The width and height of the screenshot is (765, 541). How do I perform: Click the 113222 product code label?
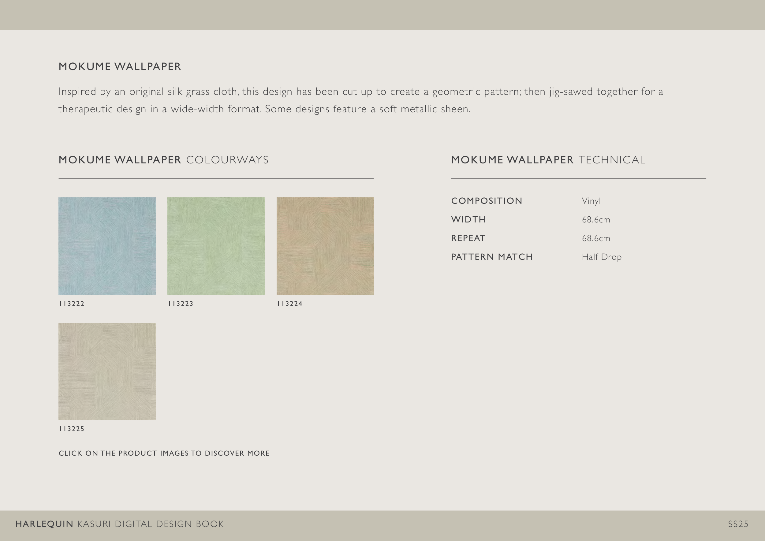coord(72,304)
